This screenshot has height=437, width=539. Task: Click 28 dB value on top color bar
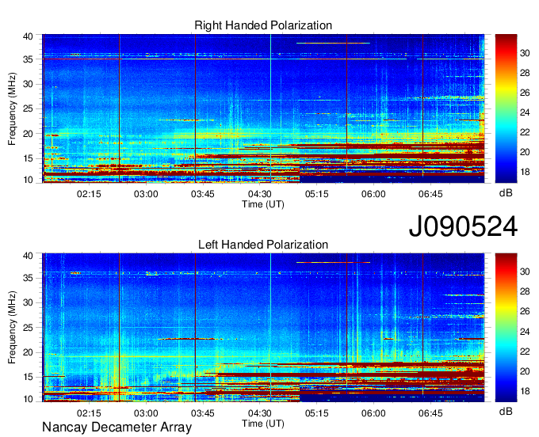[525, 73]
